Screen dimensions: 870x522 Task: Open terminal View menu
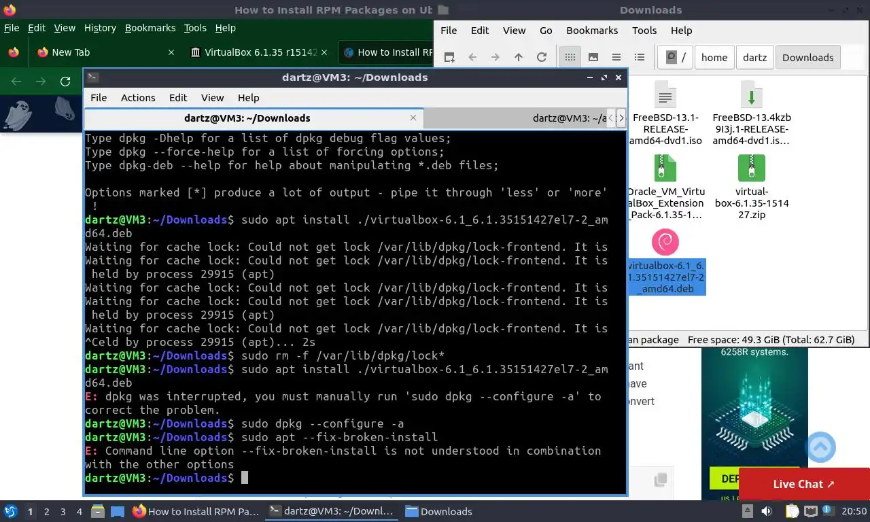click(x=212, y=98)
